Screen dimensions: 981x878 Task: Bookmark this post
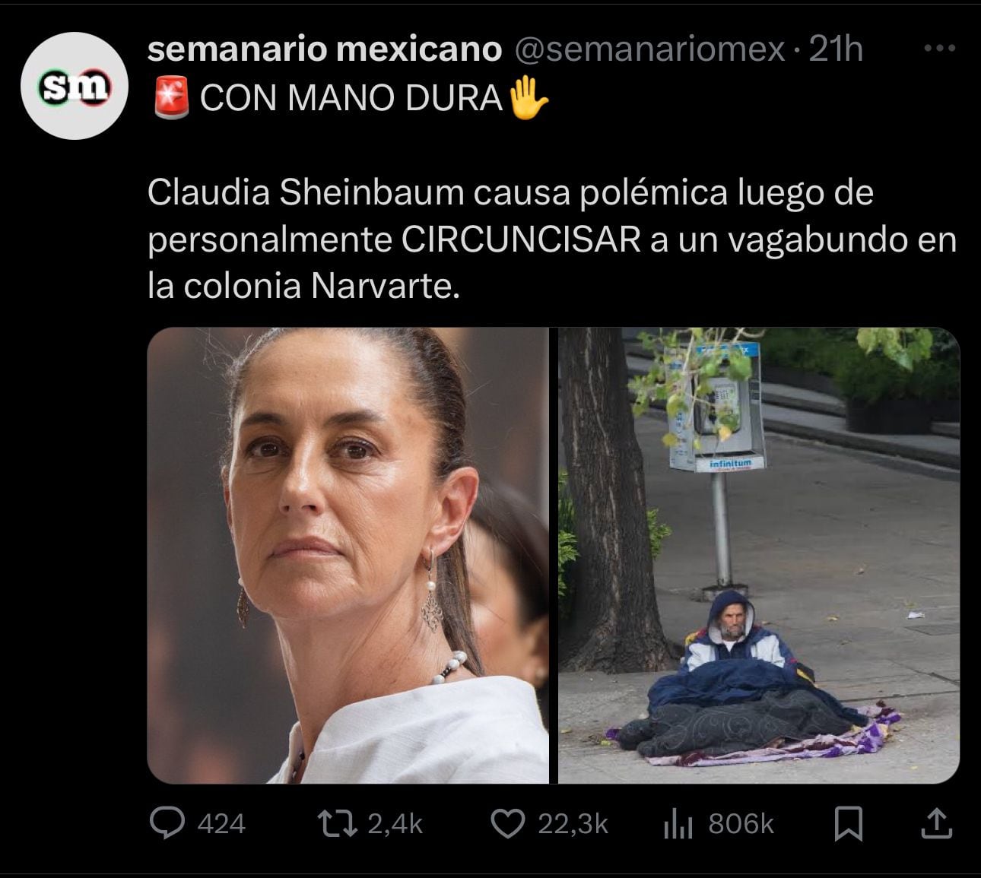[x=848, y=824]
